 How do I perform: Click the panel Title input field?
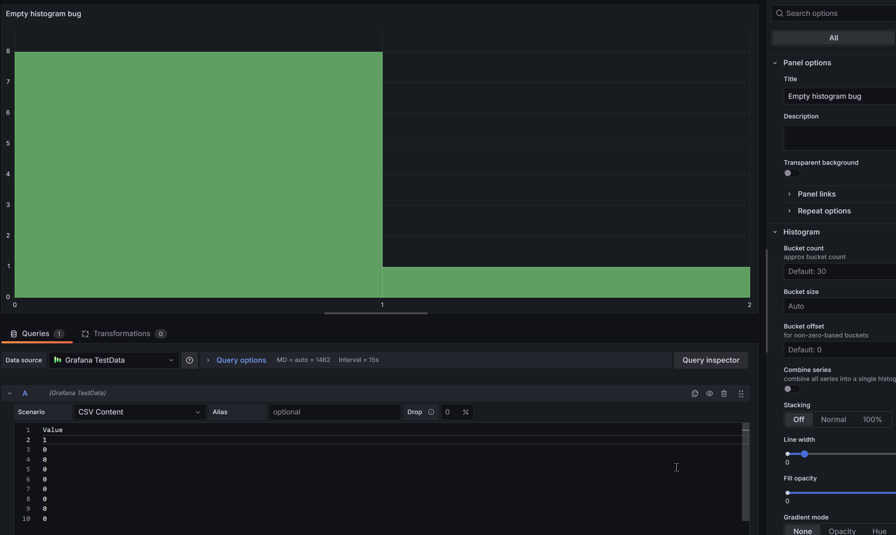840,96
